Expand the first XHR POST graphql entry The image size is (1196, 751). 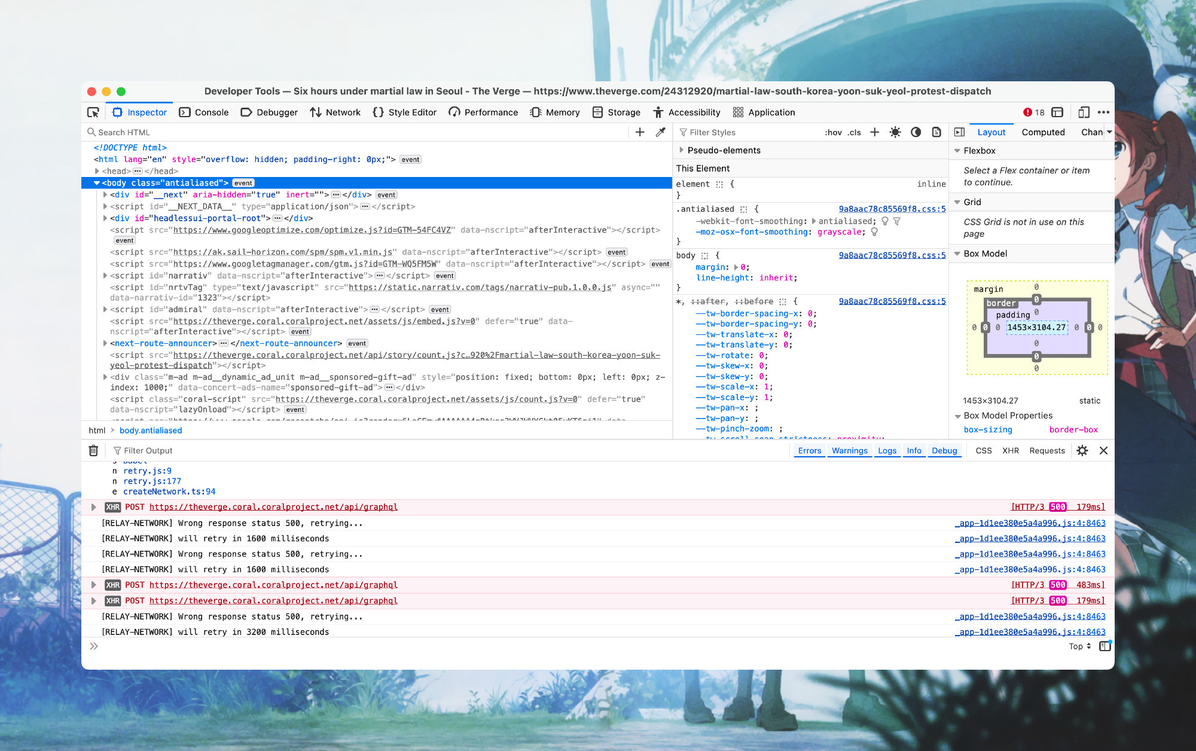(x=93, y=507)
